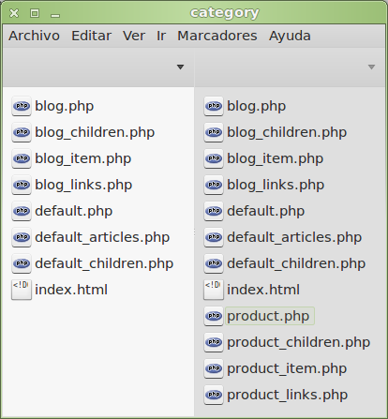Image resolution: width=388 pixels, height=419 pixels.
Task: Open the Marcadores menu
Action: [x=217, y=36]
